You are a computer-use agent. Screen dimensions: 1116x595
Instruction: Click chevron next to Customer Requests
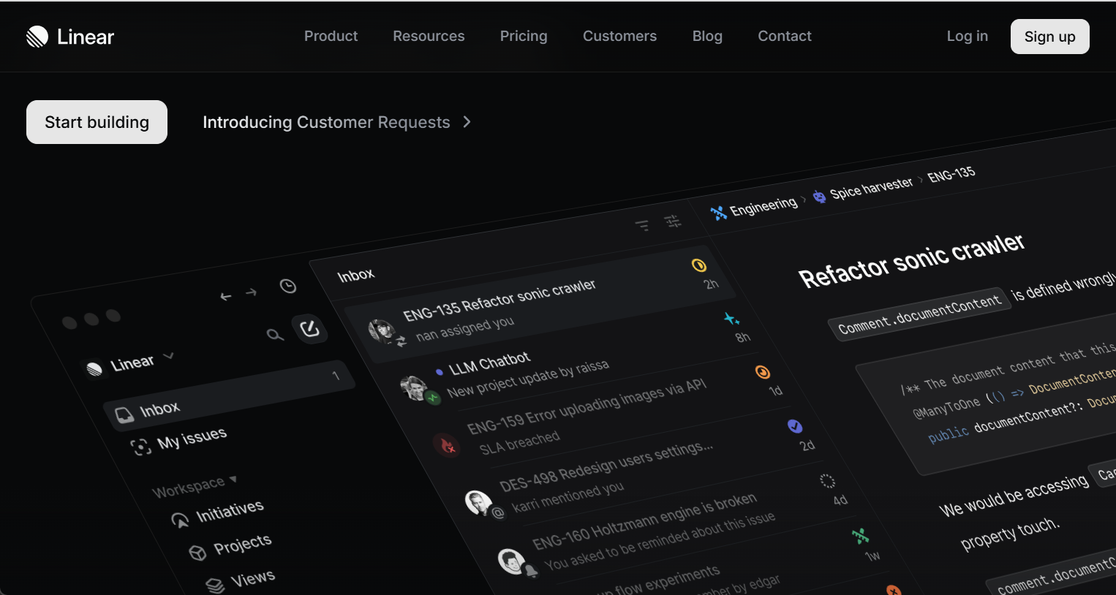coord(467,122)
